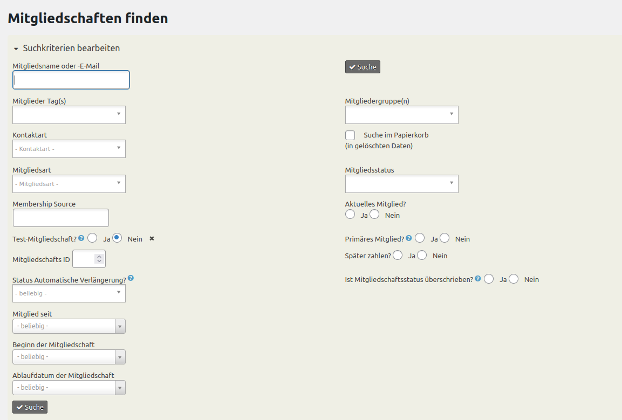Image resolution: width=622 pixels, height=420 pixels.
Task: Collapse the Suchkriterien bearbeiten section
Action: tap(16, 48)
